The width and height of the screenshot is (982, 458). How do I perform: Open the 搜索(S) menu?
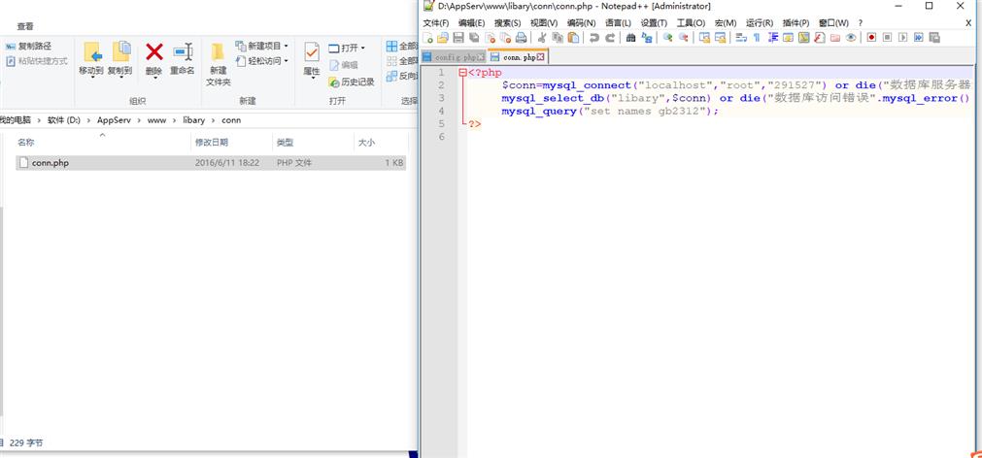click(x=507, y=22)
